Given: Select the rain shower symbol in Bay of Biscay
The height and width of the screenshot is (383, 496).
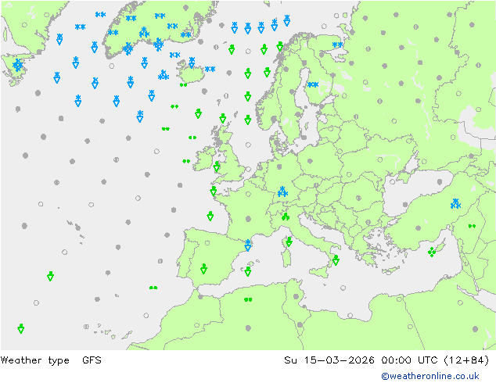Looking at the screenshot, I should click(210, 216).
